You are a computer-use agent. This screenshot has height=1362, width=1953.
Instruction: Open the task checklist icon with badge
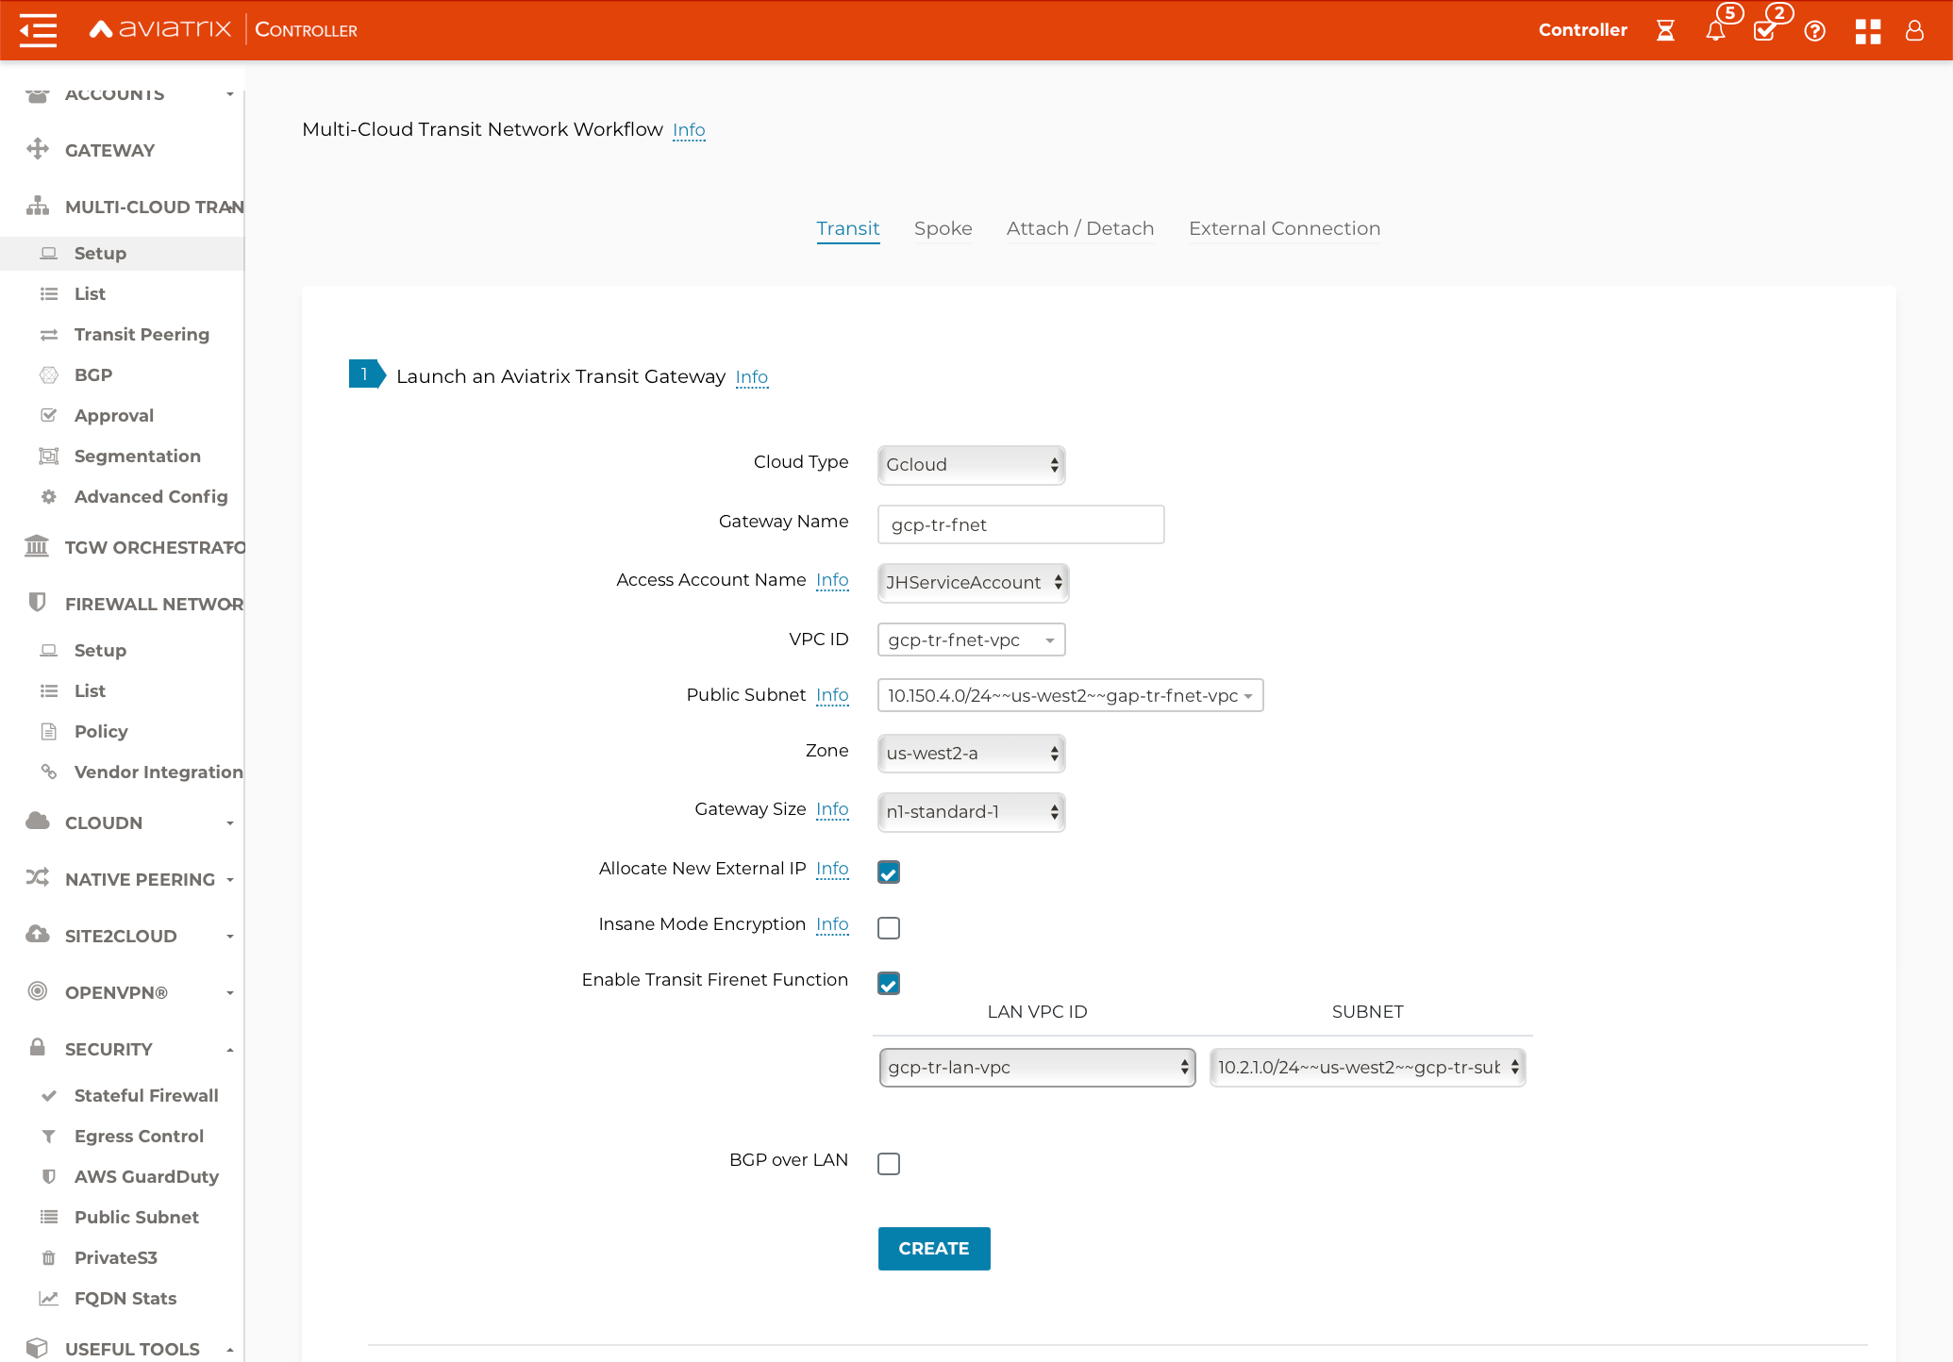tap(1764, 31)
